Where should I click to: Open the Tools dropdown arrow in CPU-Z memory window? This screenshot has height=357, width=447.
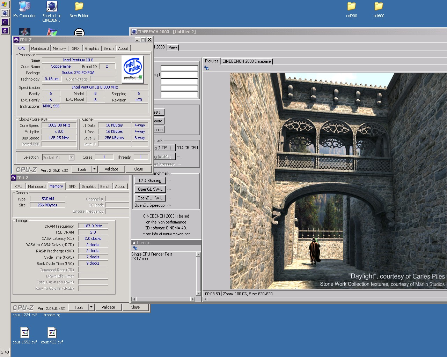(91, 307)
